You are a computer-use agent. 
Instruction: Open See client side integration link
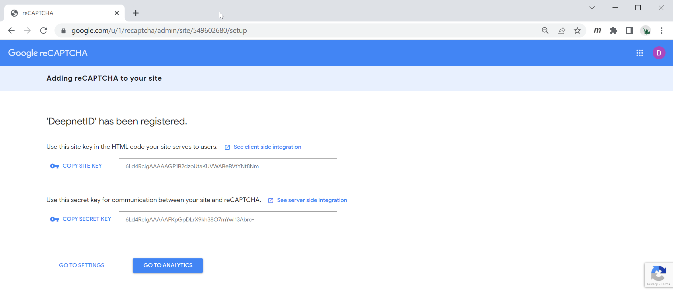point(267,147)
